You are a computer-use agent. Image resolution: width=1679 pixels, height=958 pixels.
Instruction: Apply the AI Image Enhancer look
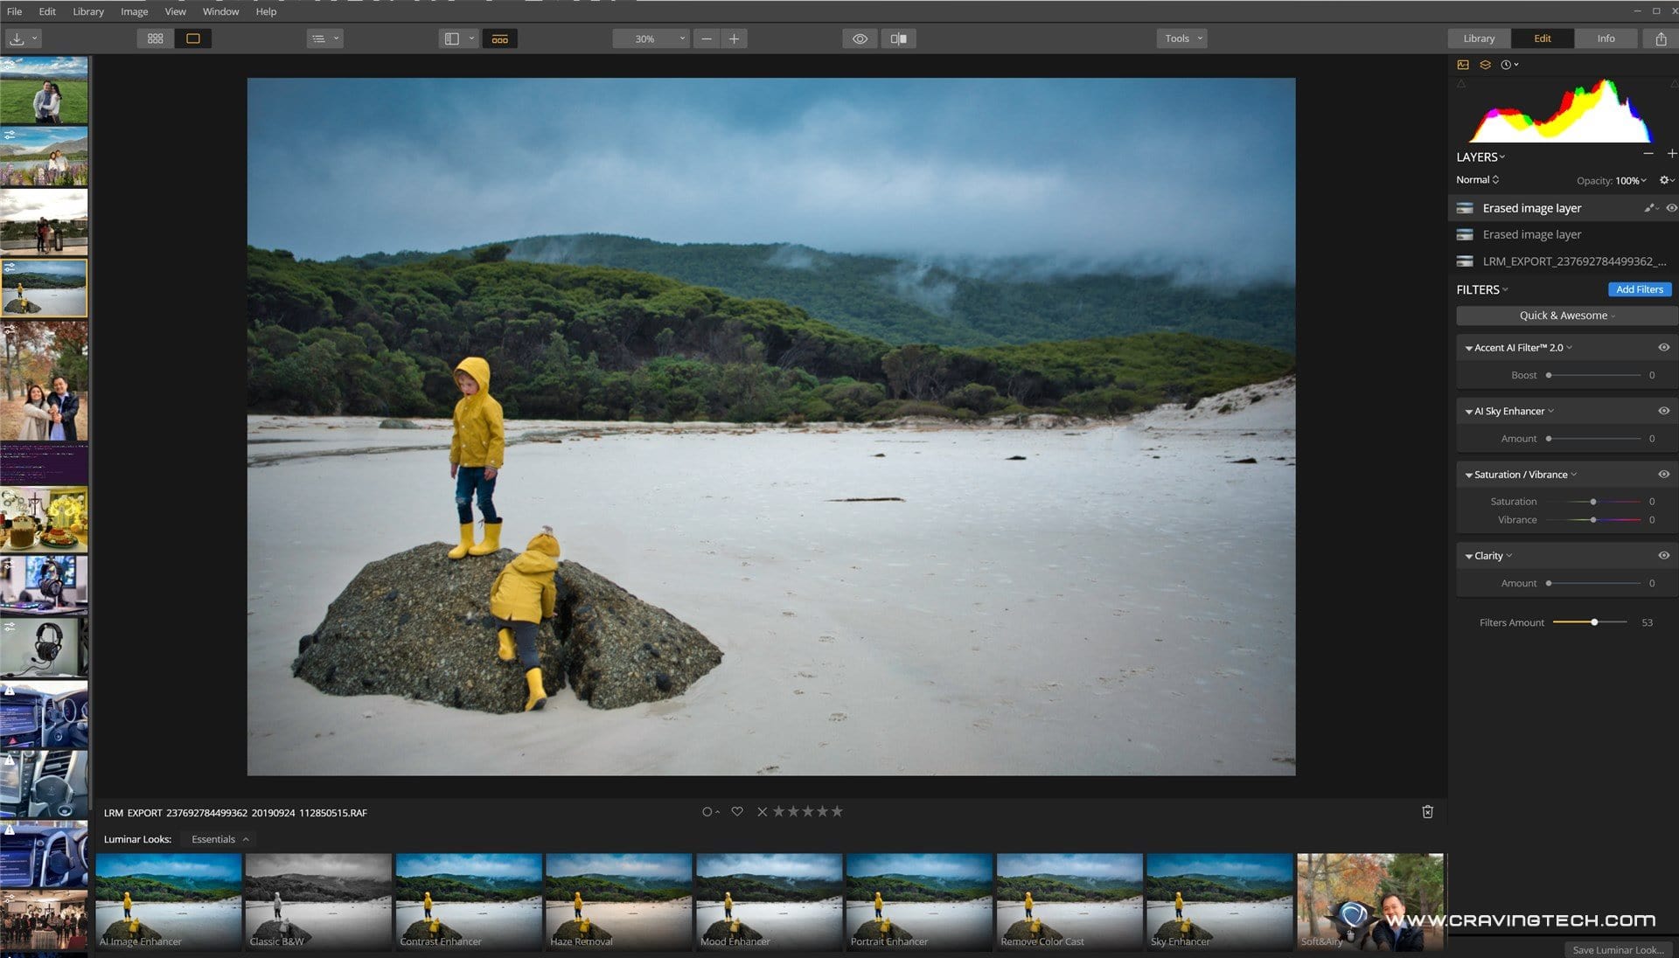point(168,902)
